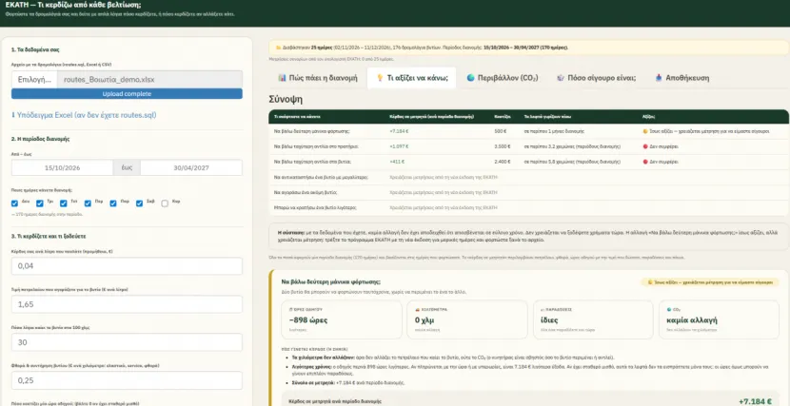Click the litres per 100 km field showing 30
The width and height of the screenshot is (790, 406).
(127, 342)
